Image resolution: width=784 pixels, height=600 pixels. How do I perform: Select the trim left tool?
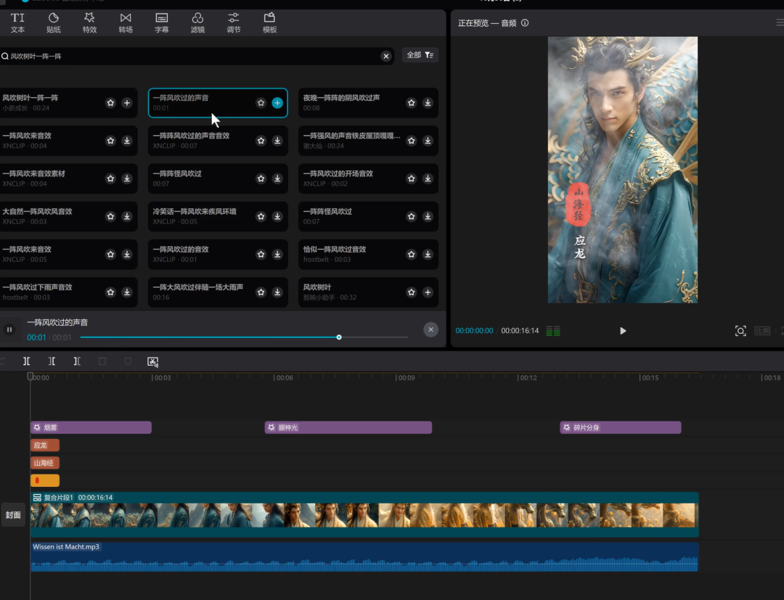pyautogui.click(x=52, y=361)
